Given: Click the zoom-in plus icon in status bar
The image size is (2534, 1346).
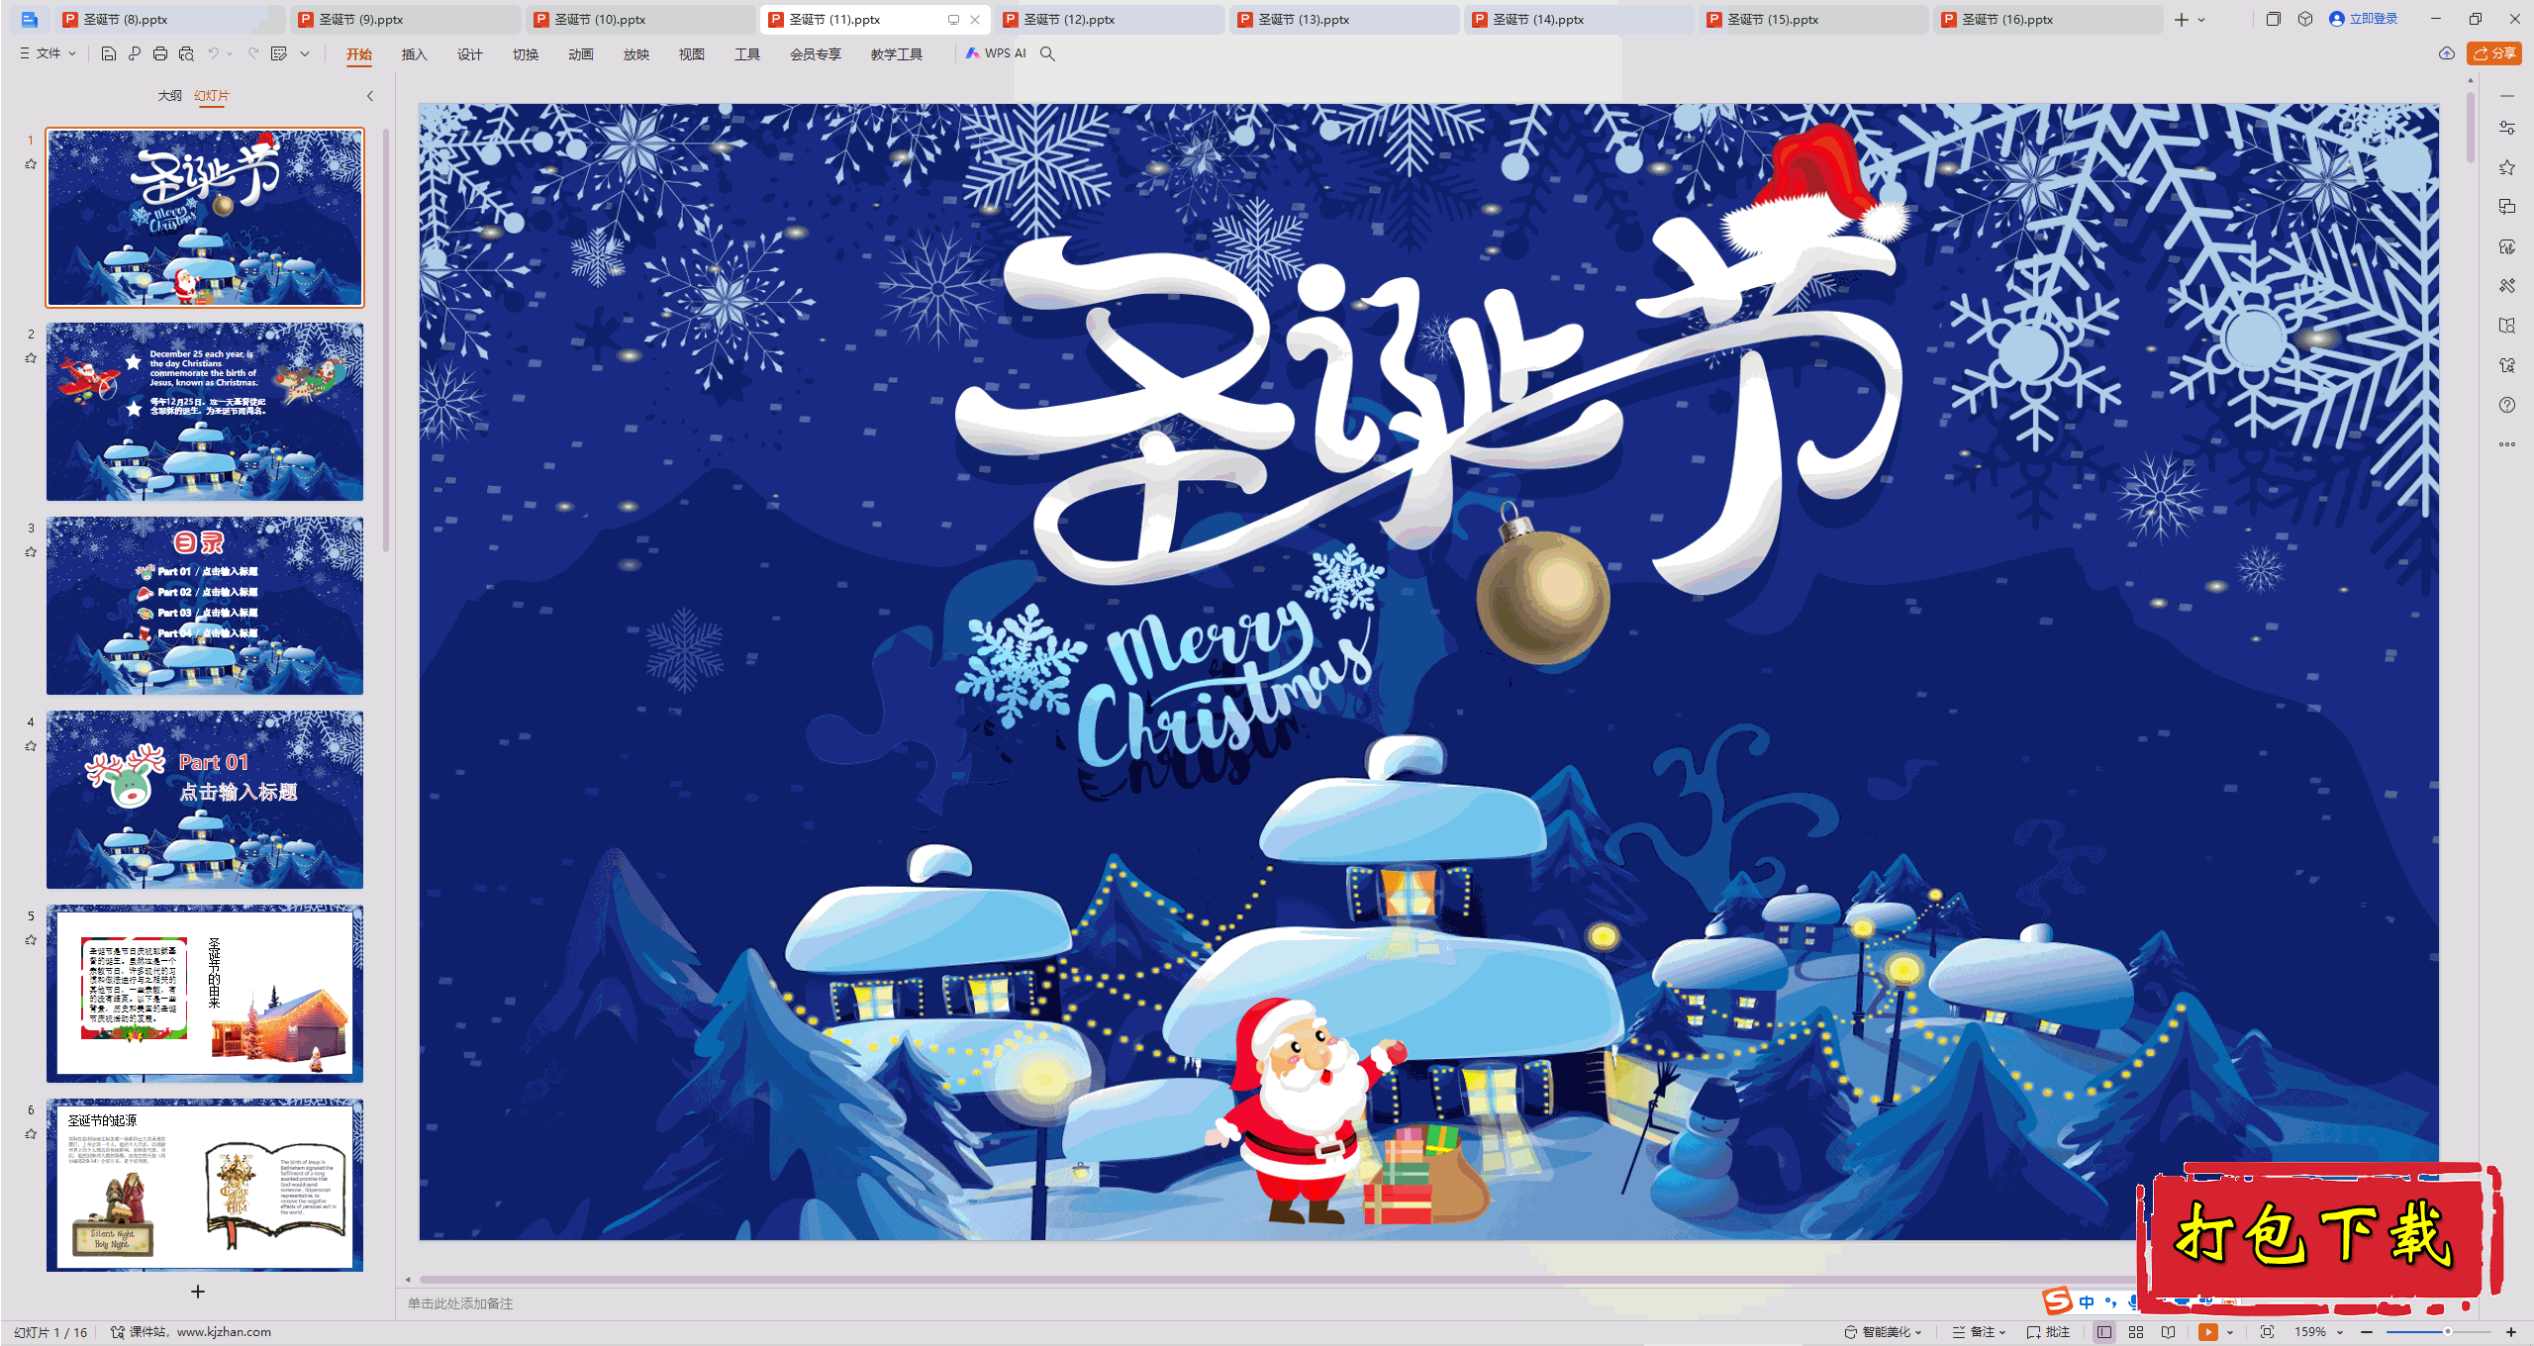Looking at the screenshot, I should [x=2511, y=1332].
